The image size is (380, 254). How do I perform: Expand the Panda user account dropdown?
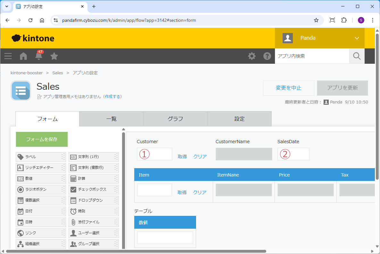(357, 38)
